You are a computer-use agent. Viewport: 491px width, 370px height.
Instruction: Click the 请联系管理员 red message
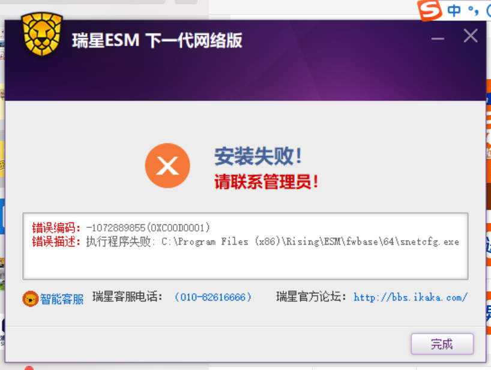[x=266, y=182]
